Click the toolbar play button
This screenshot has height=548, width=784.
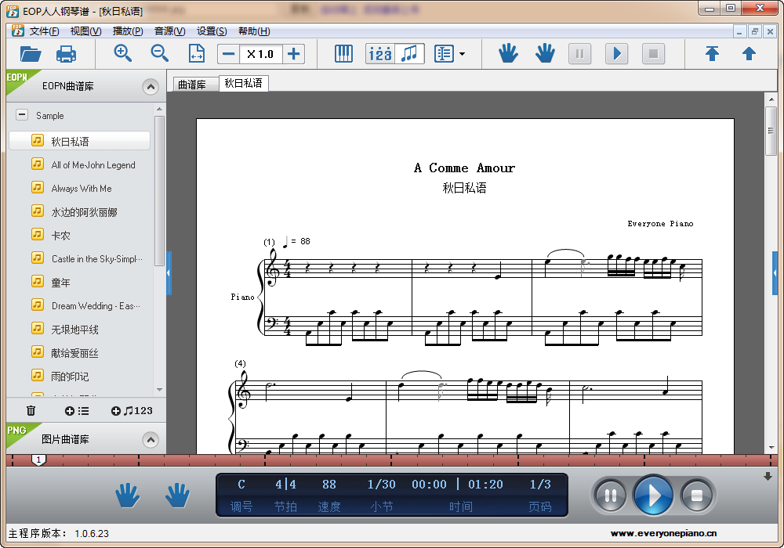pos(616,53)
